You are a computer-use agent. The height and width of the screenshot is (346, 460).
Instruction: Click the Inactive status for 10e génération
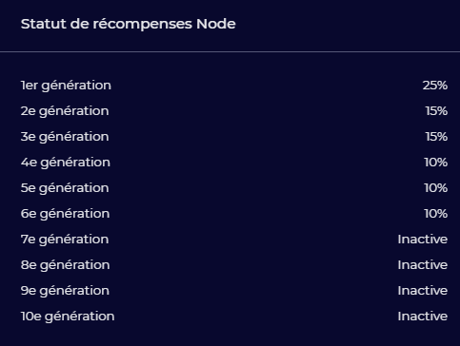tap(423, 317)
